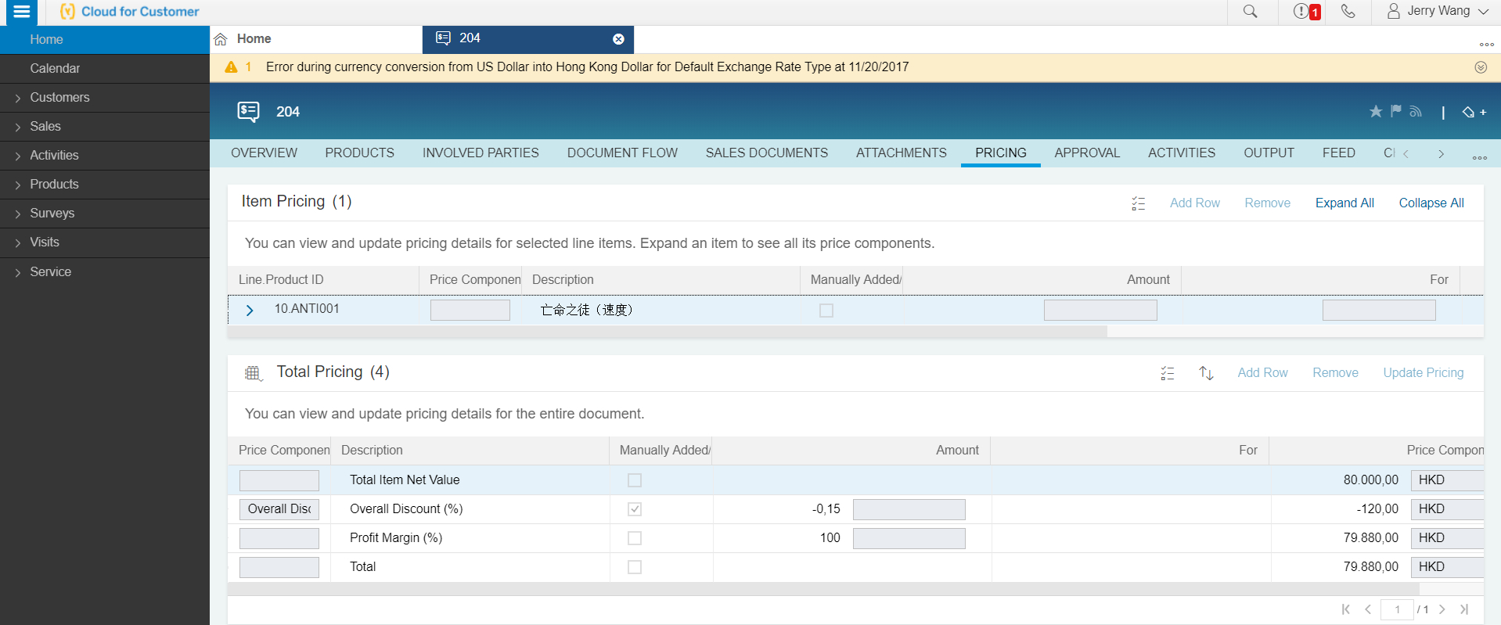The height and width of the screenshot is (625, 1501).
Task: Toggle Manually Added checkbox for Profit Margin
Action: click(x=635, y=538)
